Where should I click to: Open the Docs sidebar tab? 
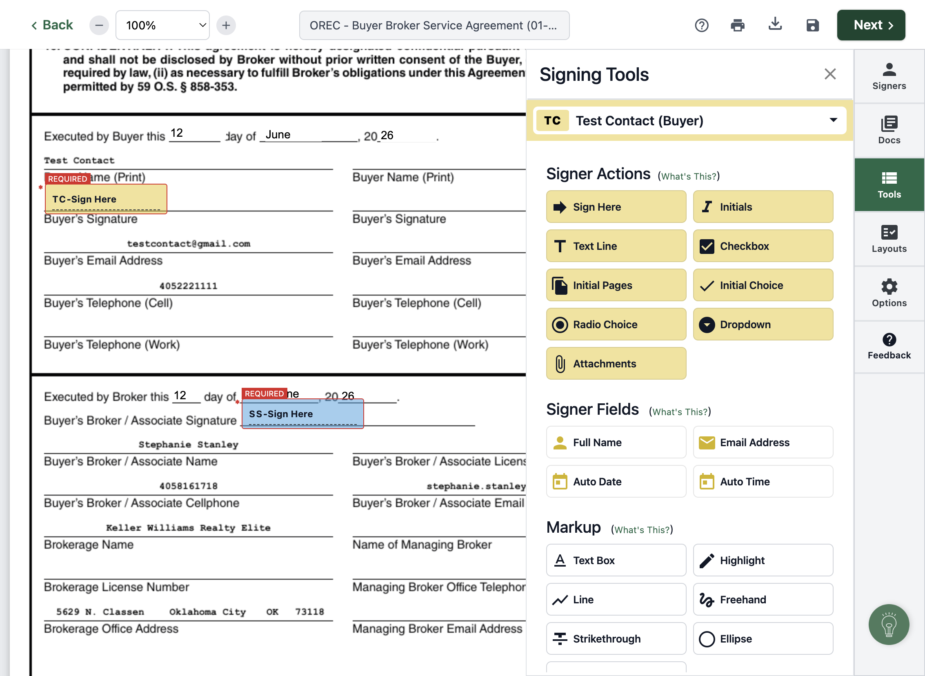click(x=889, y=131)
